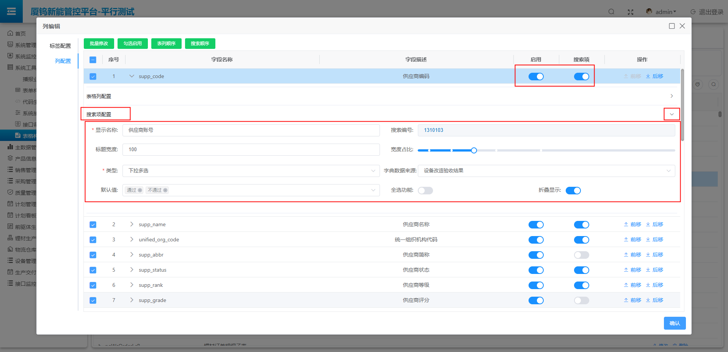
Task: Click the 显示名称 input field
Action: [251, 130]
